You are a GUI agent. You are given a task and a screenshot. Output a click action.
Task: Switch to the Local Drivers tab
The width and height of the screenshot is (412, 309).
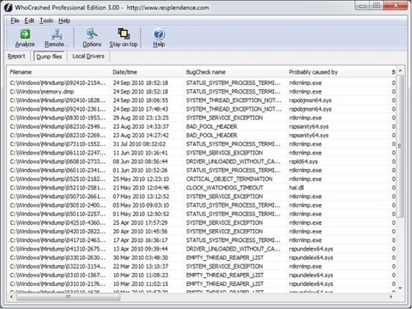coord(88,57)
